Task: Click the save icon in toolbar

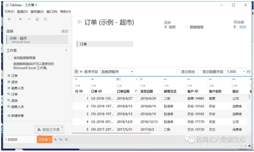Action: point(37,19)
